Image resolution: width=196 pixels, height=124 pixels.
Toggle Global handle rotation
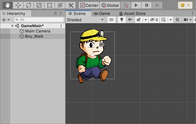(110, 5)
